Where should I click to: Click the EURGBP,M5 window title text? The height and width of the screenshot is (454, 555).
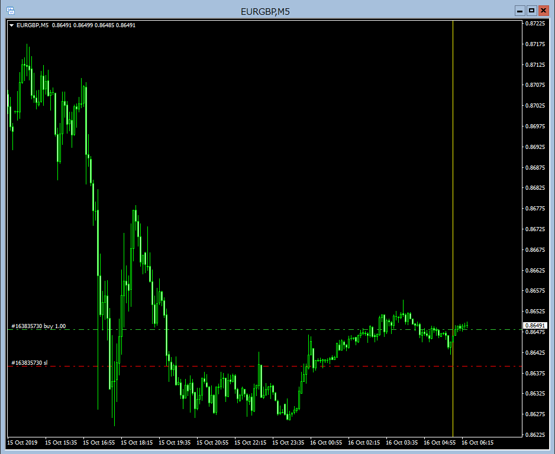(265, 12)
